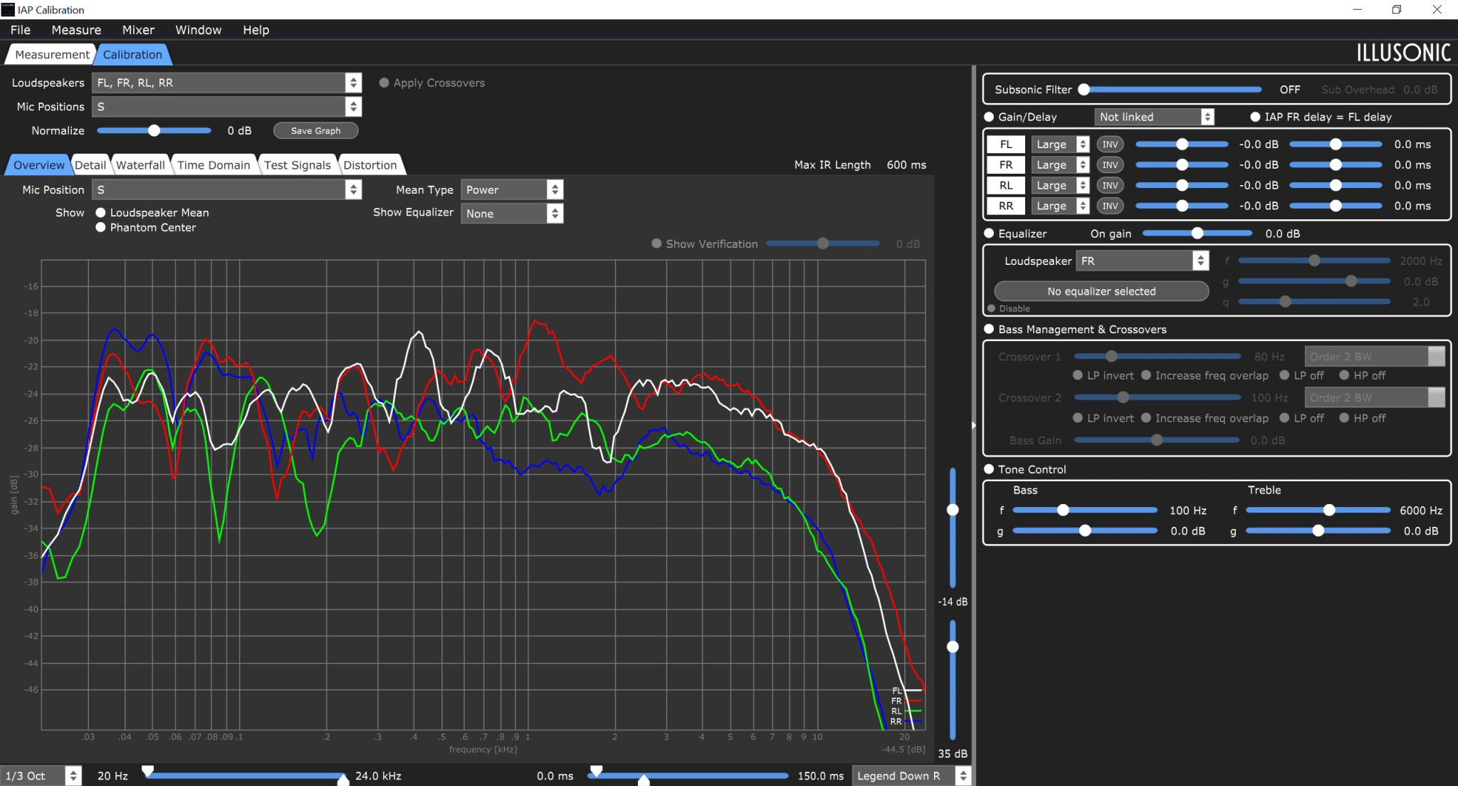Click the Save Graph button

[315, 131]
